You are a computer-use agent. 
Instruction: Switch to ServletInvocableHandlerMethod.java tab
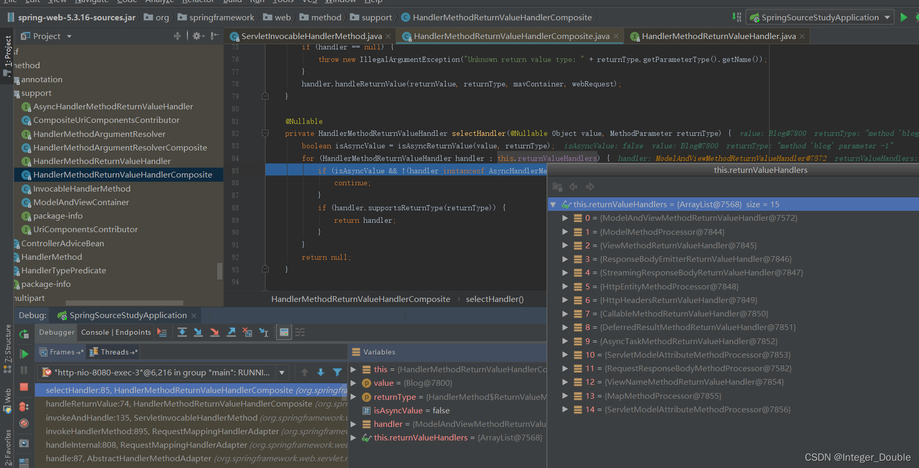click(311, 36)
